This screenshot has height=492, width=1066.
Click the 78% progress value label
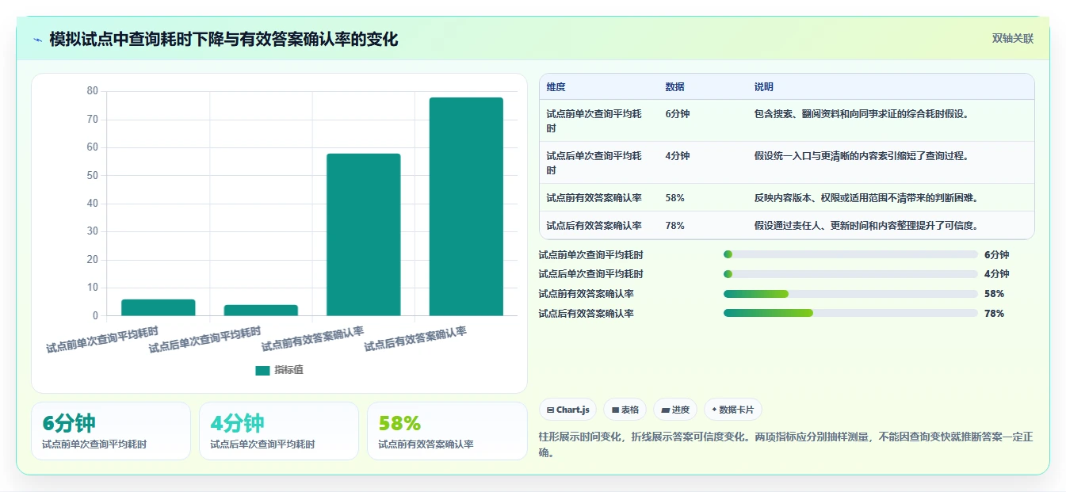pyautogui.click(x=994, y=314)
